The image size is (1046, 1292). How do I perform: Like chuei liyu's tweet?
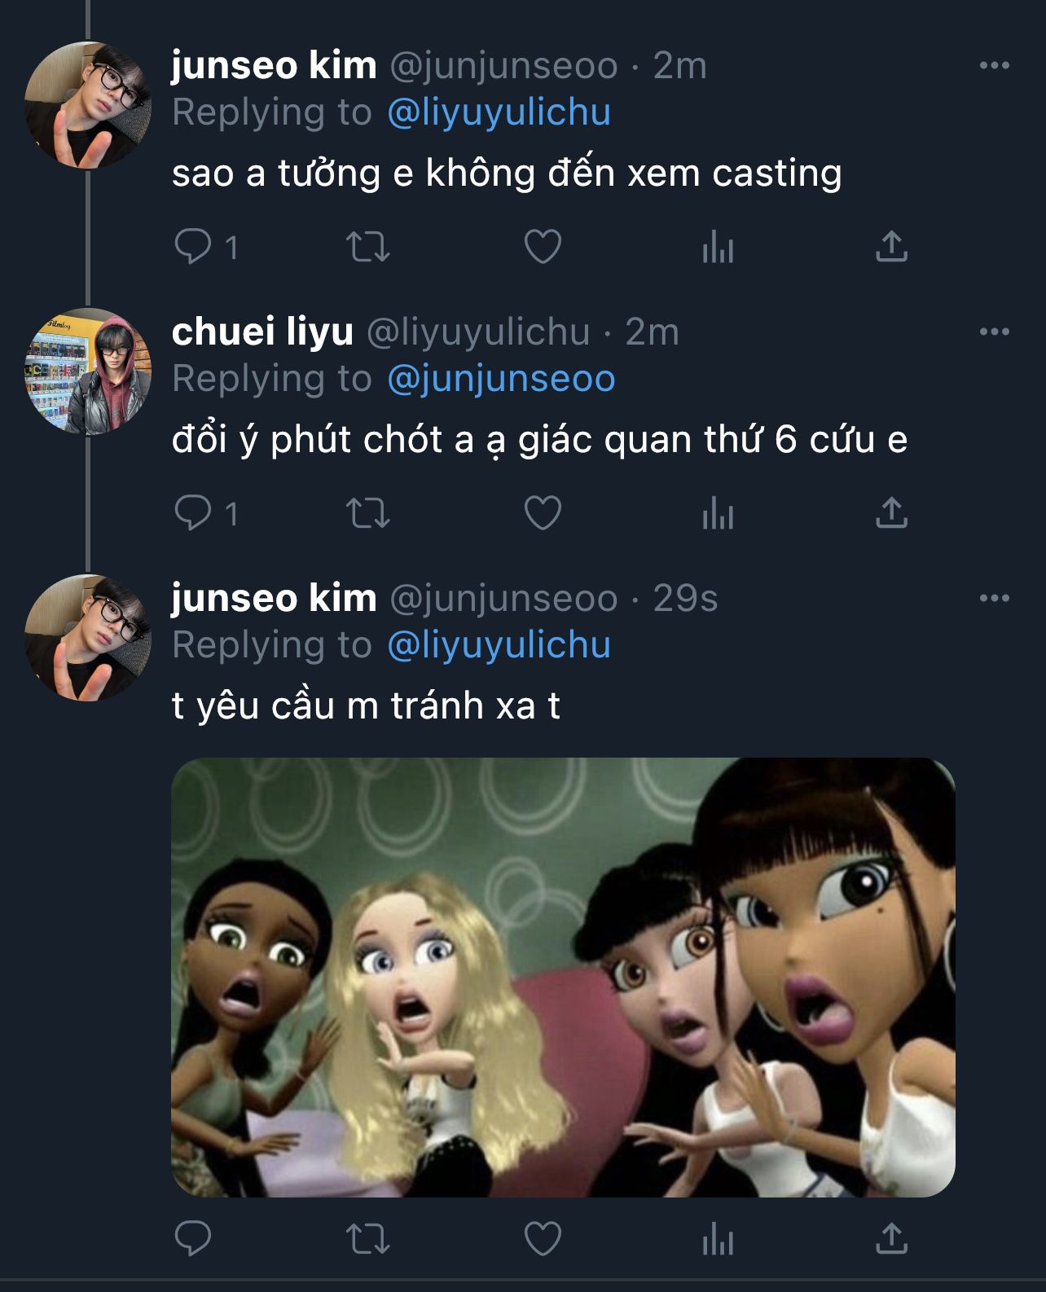543,512
